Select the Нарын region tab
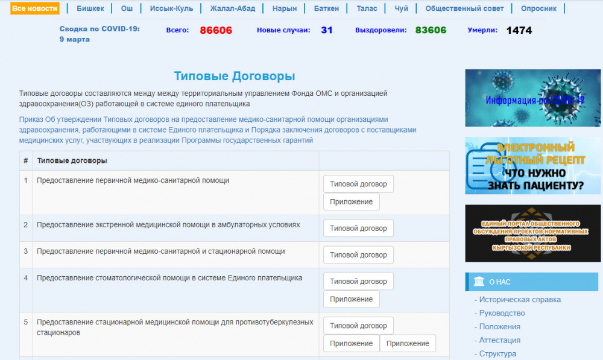Viewport: 603px width, 360px height. coord(284,8)
